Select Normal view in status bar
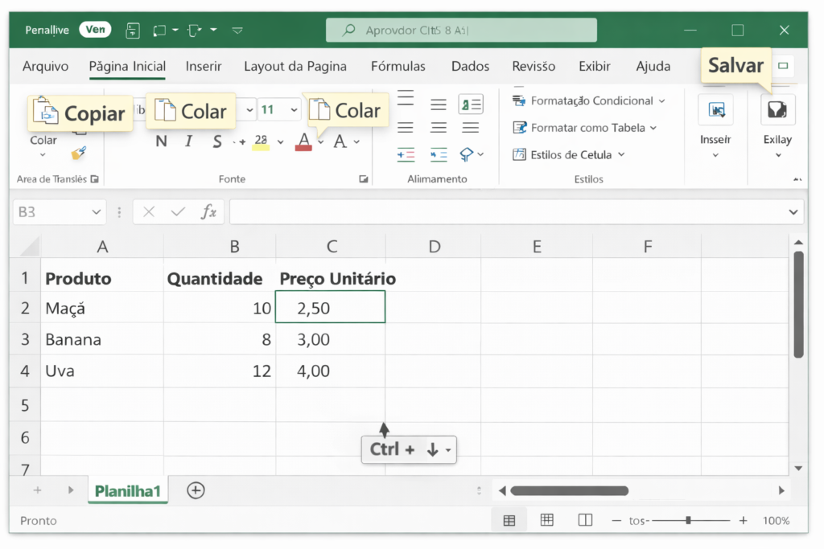 point(509,520)
